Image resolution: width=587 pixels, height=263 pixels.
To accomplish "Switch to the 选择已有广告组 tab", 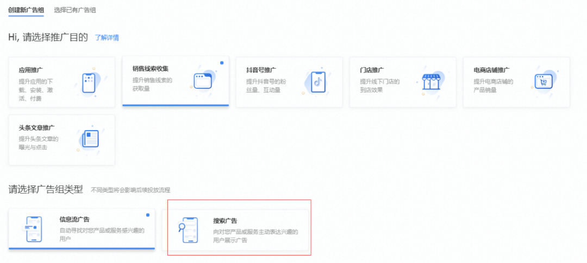I will (74, 10).
